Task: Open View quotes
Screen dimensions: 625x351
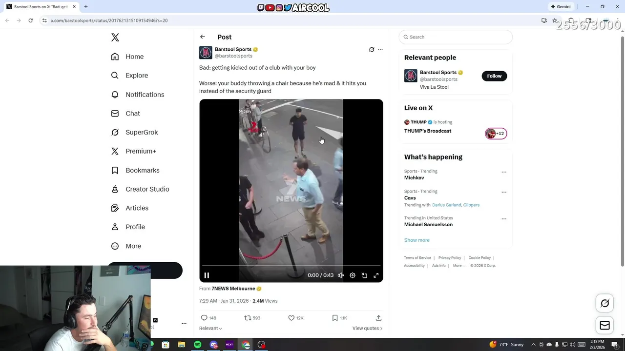Action: (367, 328)
